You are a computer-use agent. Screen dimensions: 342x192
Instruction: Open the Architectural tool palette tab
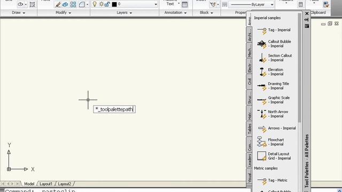tap(250, 35)
